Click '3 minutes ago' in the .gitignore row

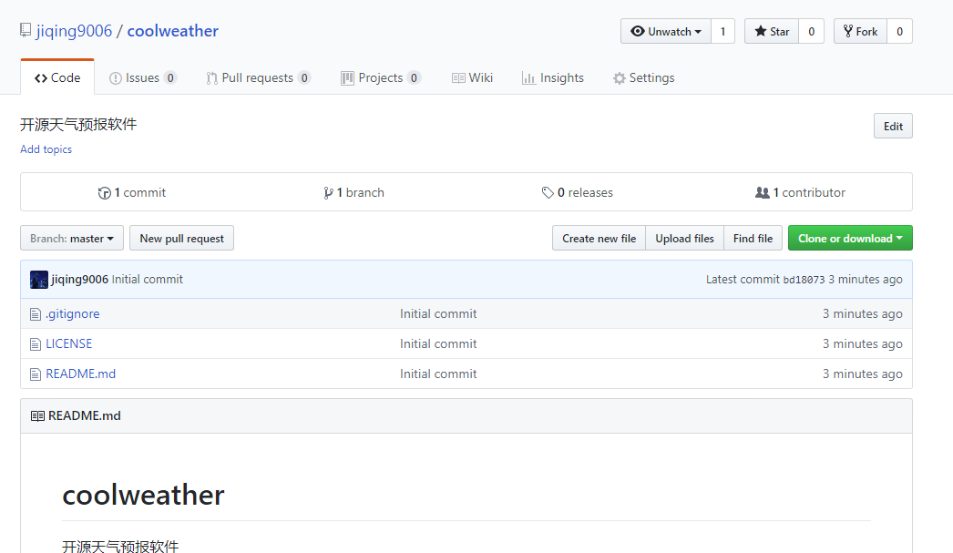(x=863, y=314)
